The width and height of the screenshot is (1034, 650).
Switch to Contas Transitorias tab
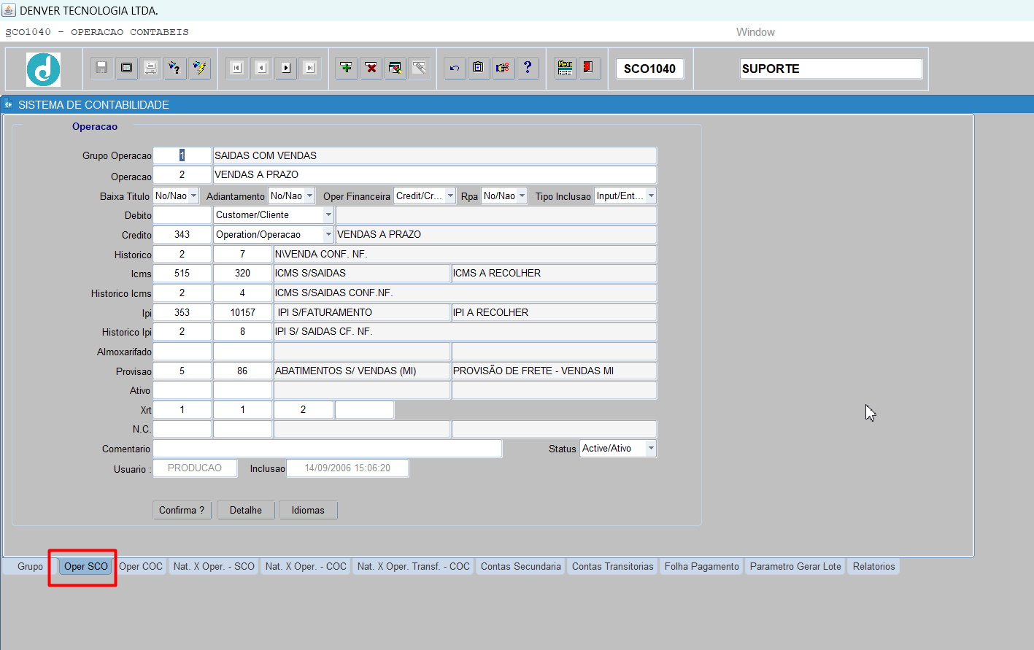613,566
